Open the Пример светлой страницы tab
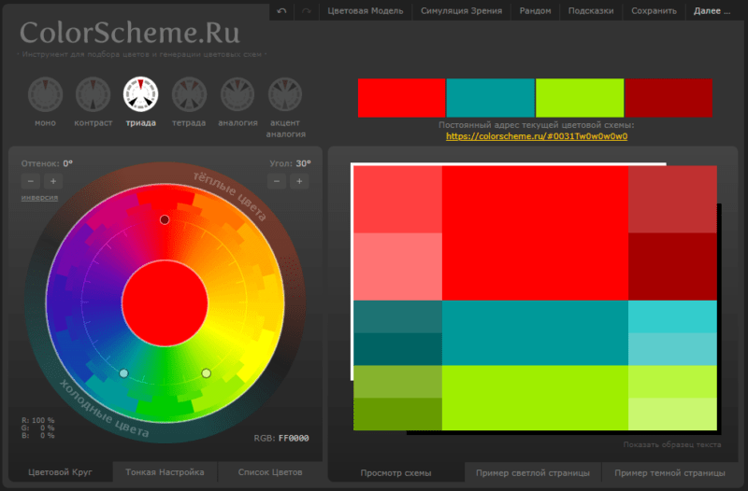 coord(533,473)
